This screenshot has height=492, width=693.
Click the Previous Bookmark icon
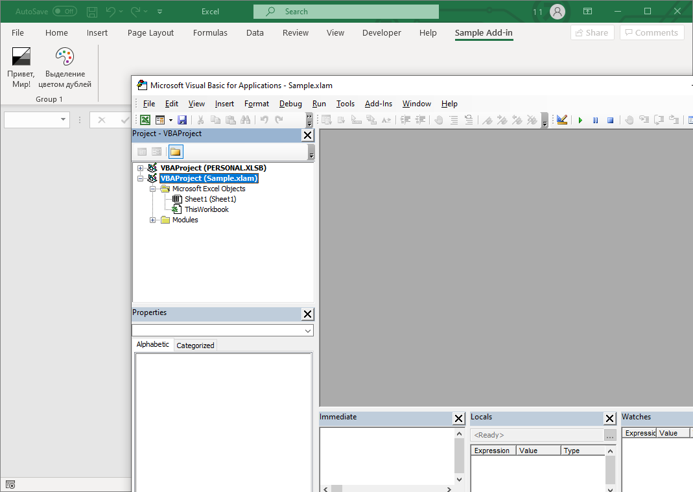pyautogui.click(x=517, y=120)
